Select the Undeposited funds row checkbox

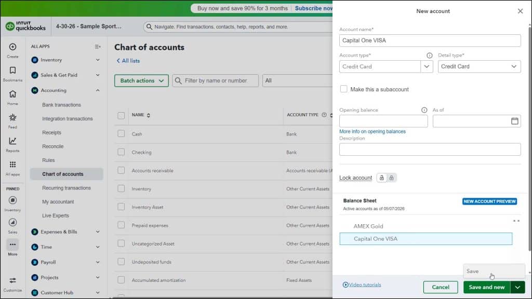click(x=121, y=262)
